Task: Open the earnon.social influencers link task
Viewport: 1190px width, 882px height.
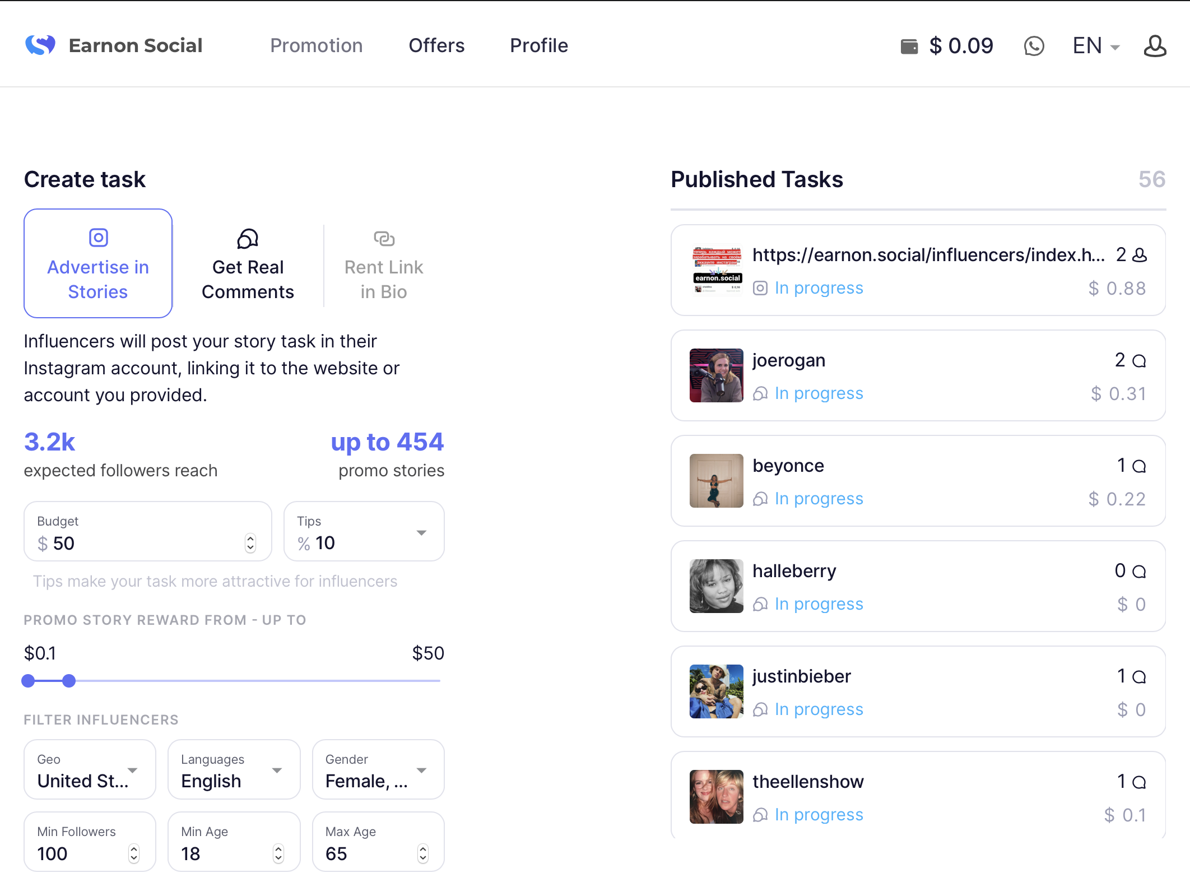Action: (928, 256)
